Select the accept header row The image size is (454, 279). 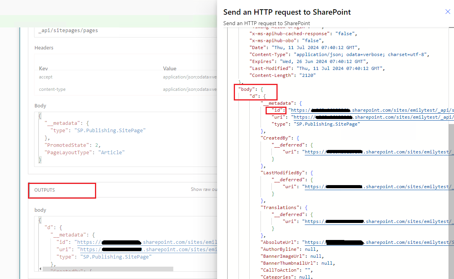tap(128, 77)
